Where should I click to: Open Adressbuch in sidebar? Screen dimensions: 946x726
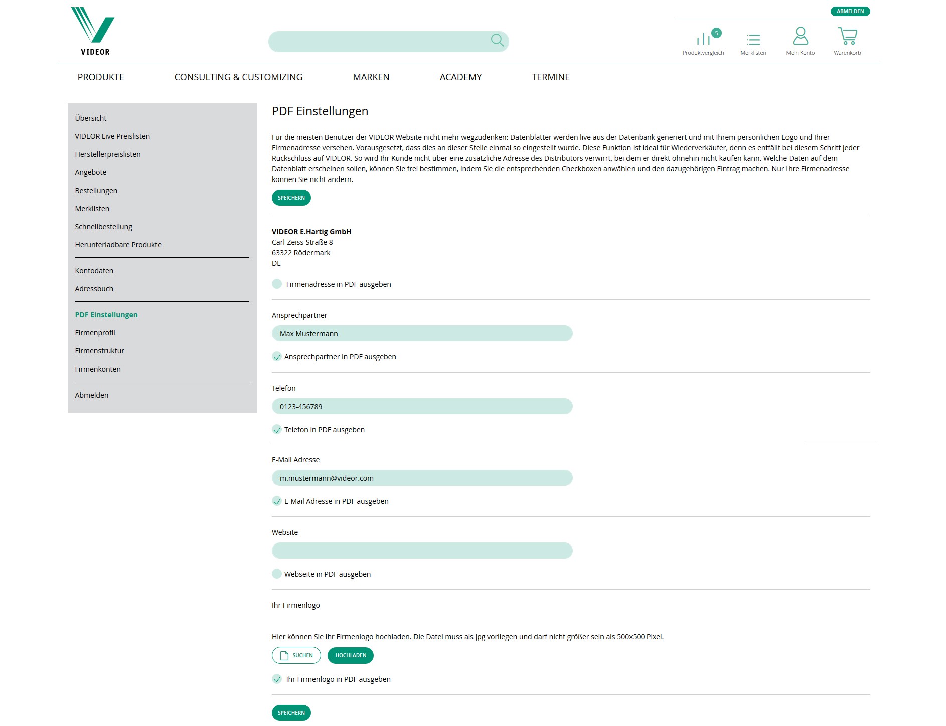[x=94, y=289]
